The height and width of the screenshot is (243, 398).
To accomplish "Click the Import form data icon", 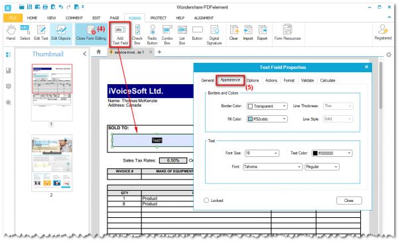I will point(247,33).
